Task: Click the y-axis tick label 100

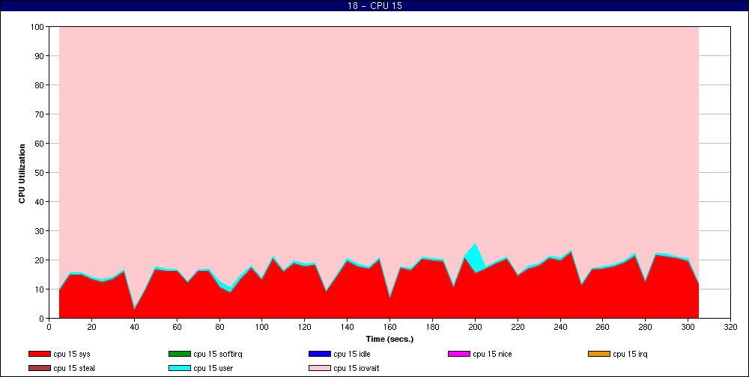Action: [x=37, y=27]
